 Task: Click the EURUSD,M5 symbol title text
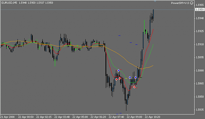pyautogui.click(x=9, y=3)
